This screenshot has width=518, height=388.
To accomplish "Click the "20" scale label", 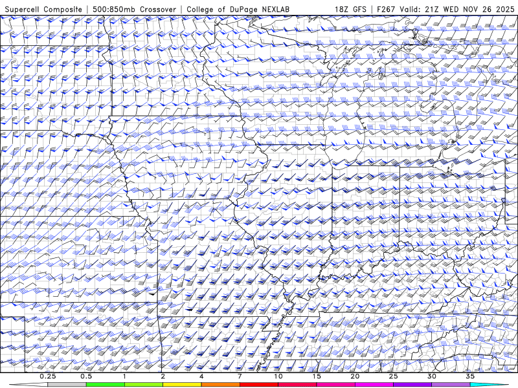I will [355, 376].
